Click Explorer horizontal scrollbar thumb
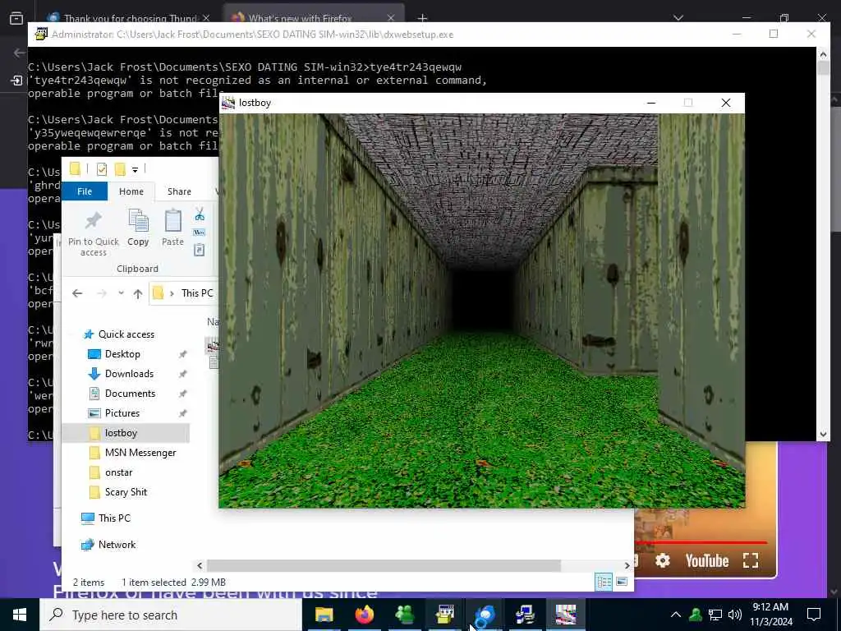The image size is (841, 631). coord(384,565)
